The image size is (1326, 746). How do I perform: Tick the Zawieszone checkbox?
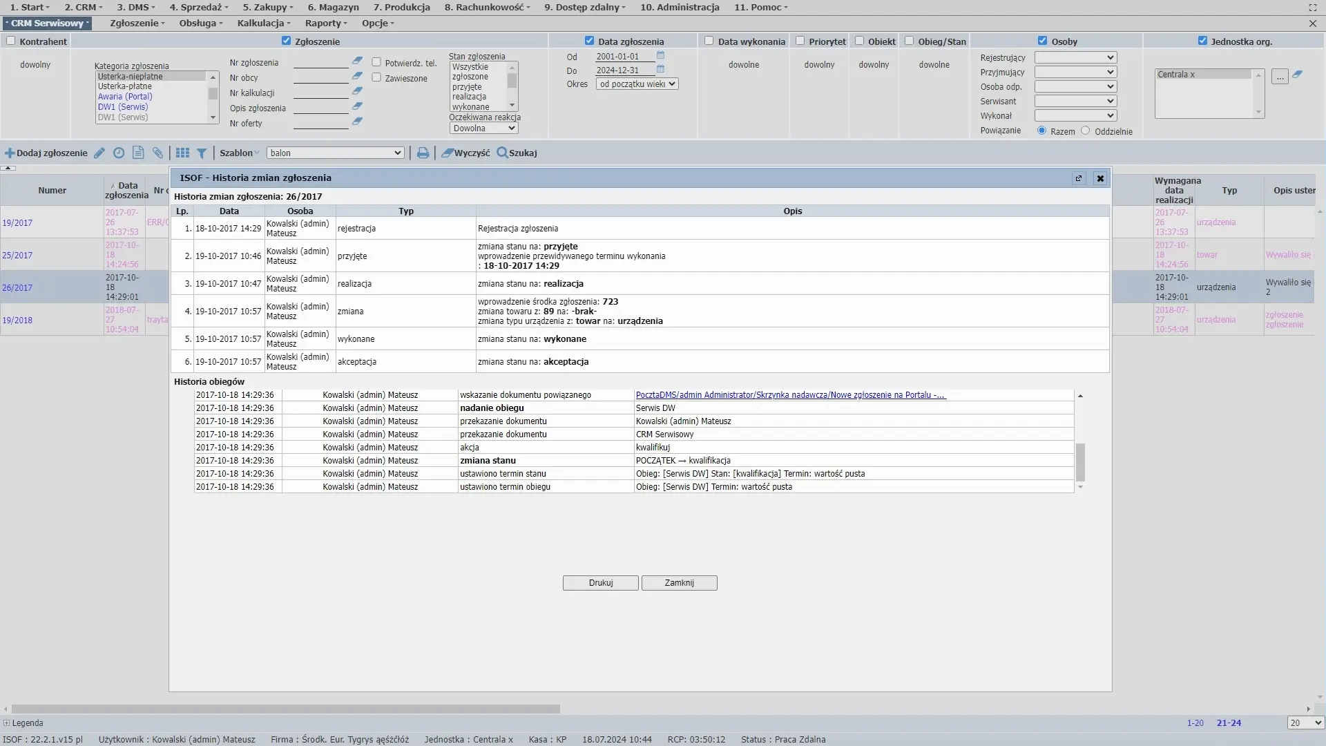coord(376,77)
